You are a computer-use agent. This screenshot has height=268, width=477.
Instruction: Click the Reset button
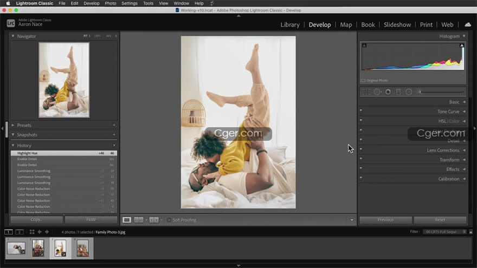tap(440, 220)
